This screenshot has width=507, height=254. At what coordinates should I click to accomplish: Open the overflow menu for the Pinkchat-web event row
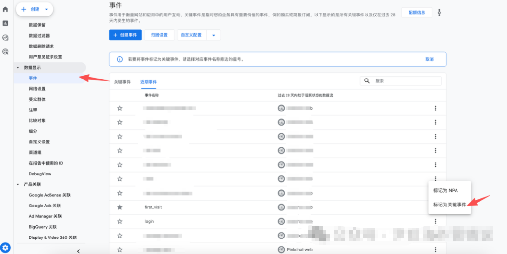[435, 250]
